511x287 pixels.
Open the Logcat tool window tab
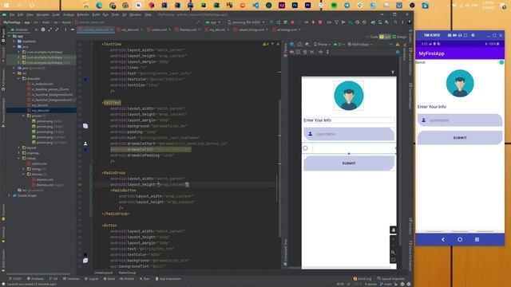[91, 279]
